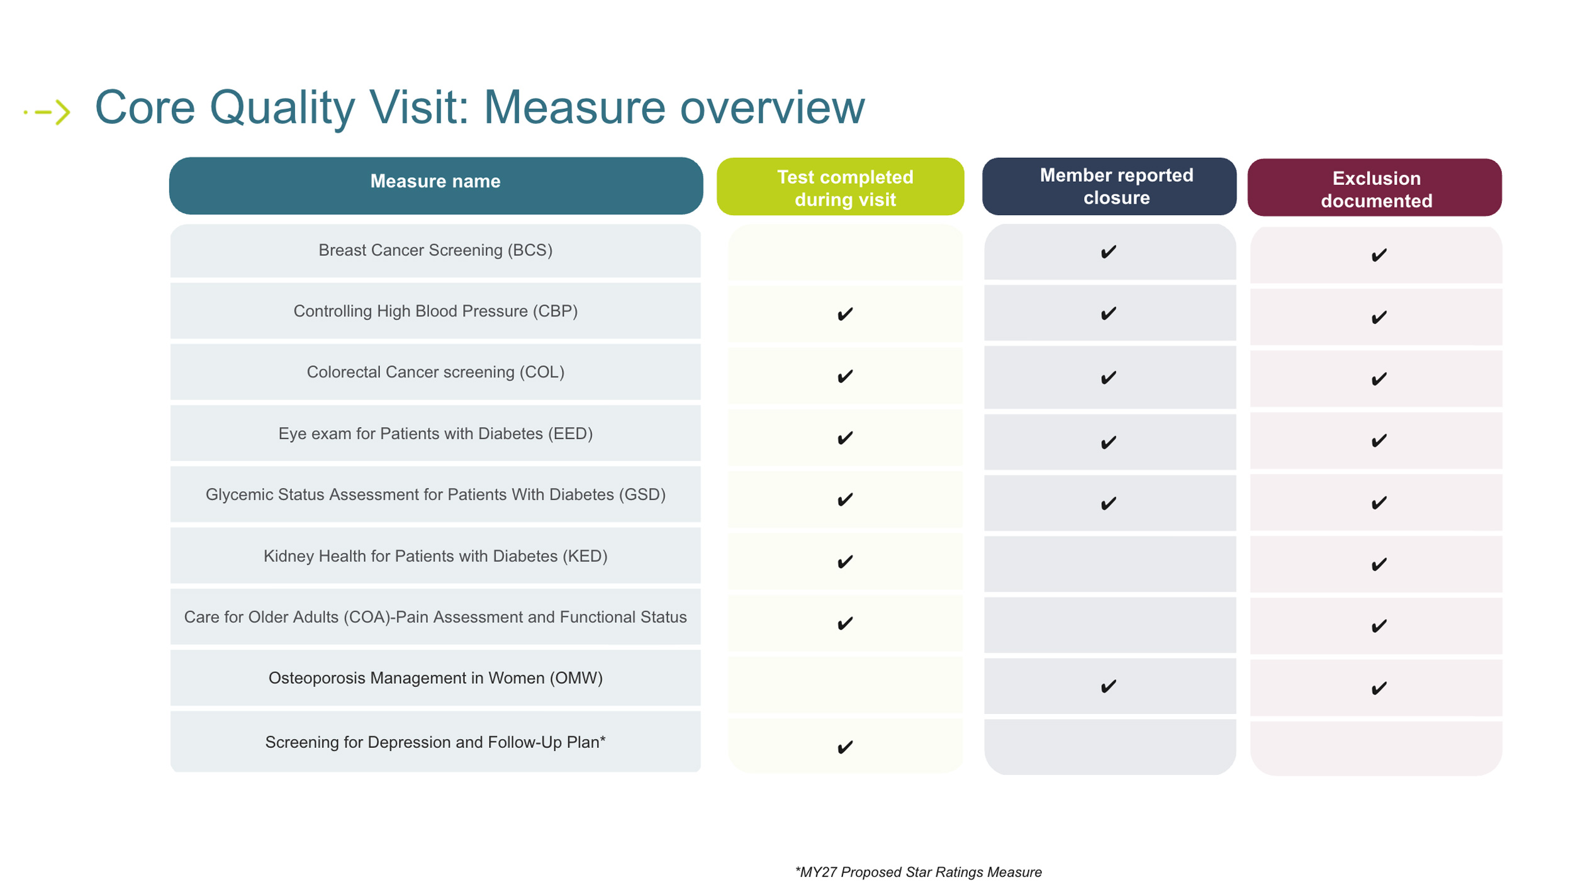
Task: Click CBP test completed checkmark
Action: tap(844, 313)
